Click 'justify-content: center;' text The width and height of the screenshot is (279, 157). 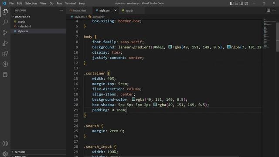click(118, 58)
